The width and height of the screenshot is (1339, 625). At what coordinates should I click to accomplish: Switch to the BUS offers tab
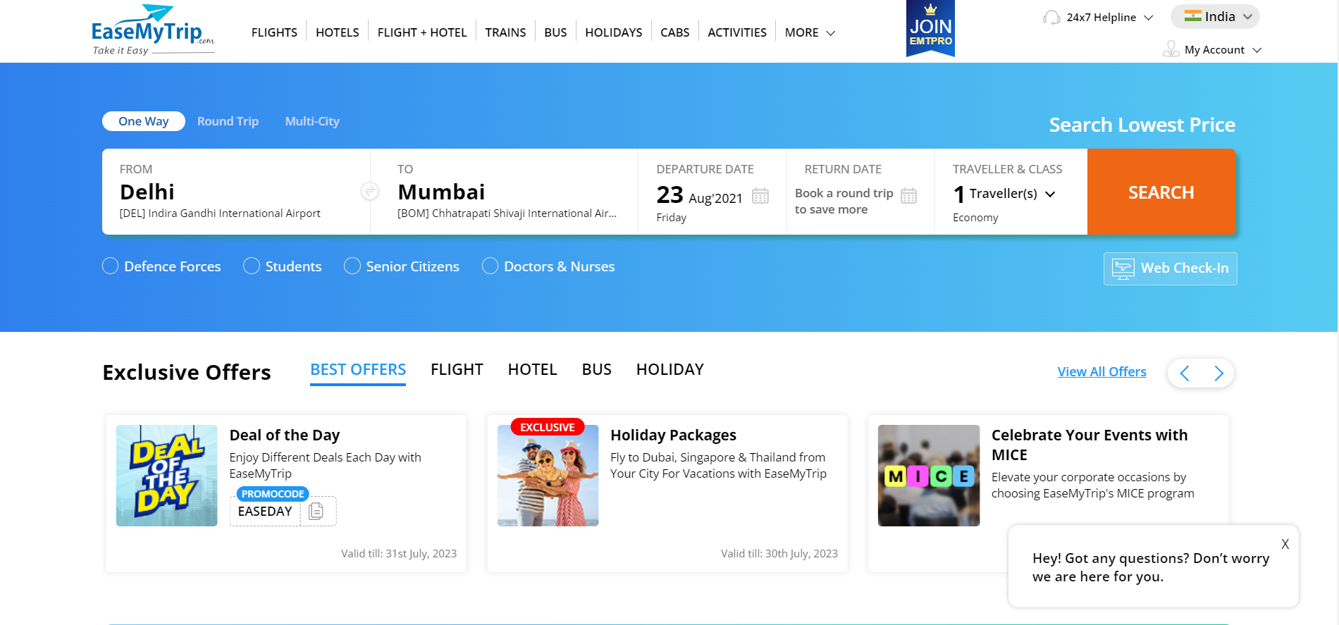597,370
